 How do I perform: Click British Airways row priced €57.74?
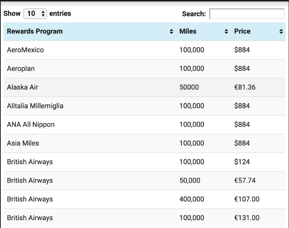click(144, 181)
